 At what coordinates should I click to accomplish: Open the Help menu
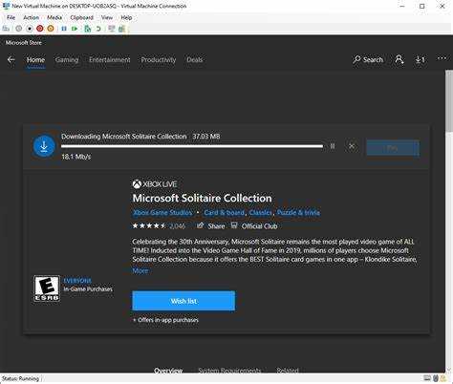pos(126,17)
